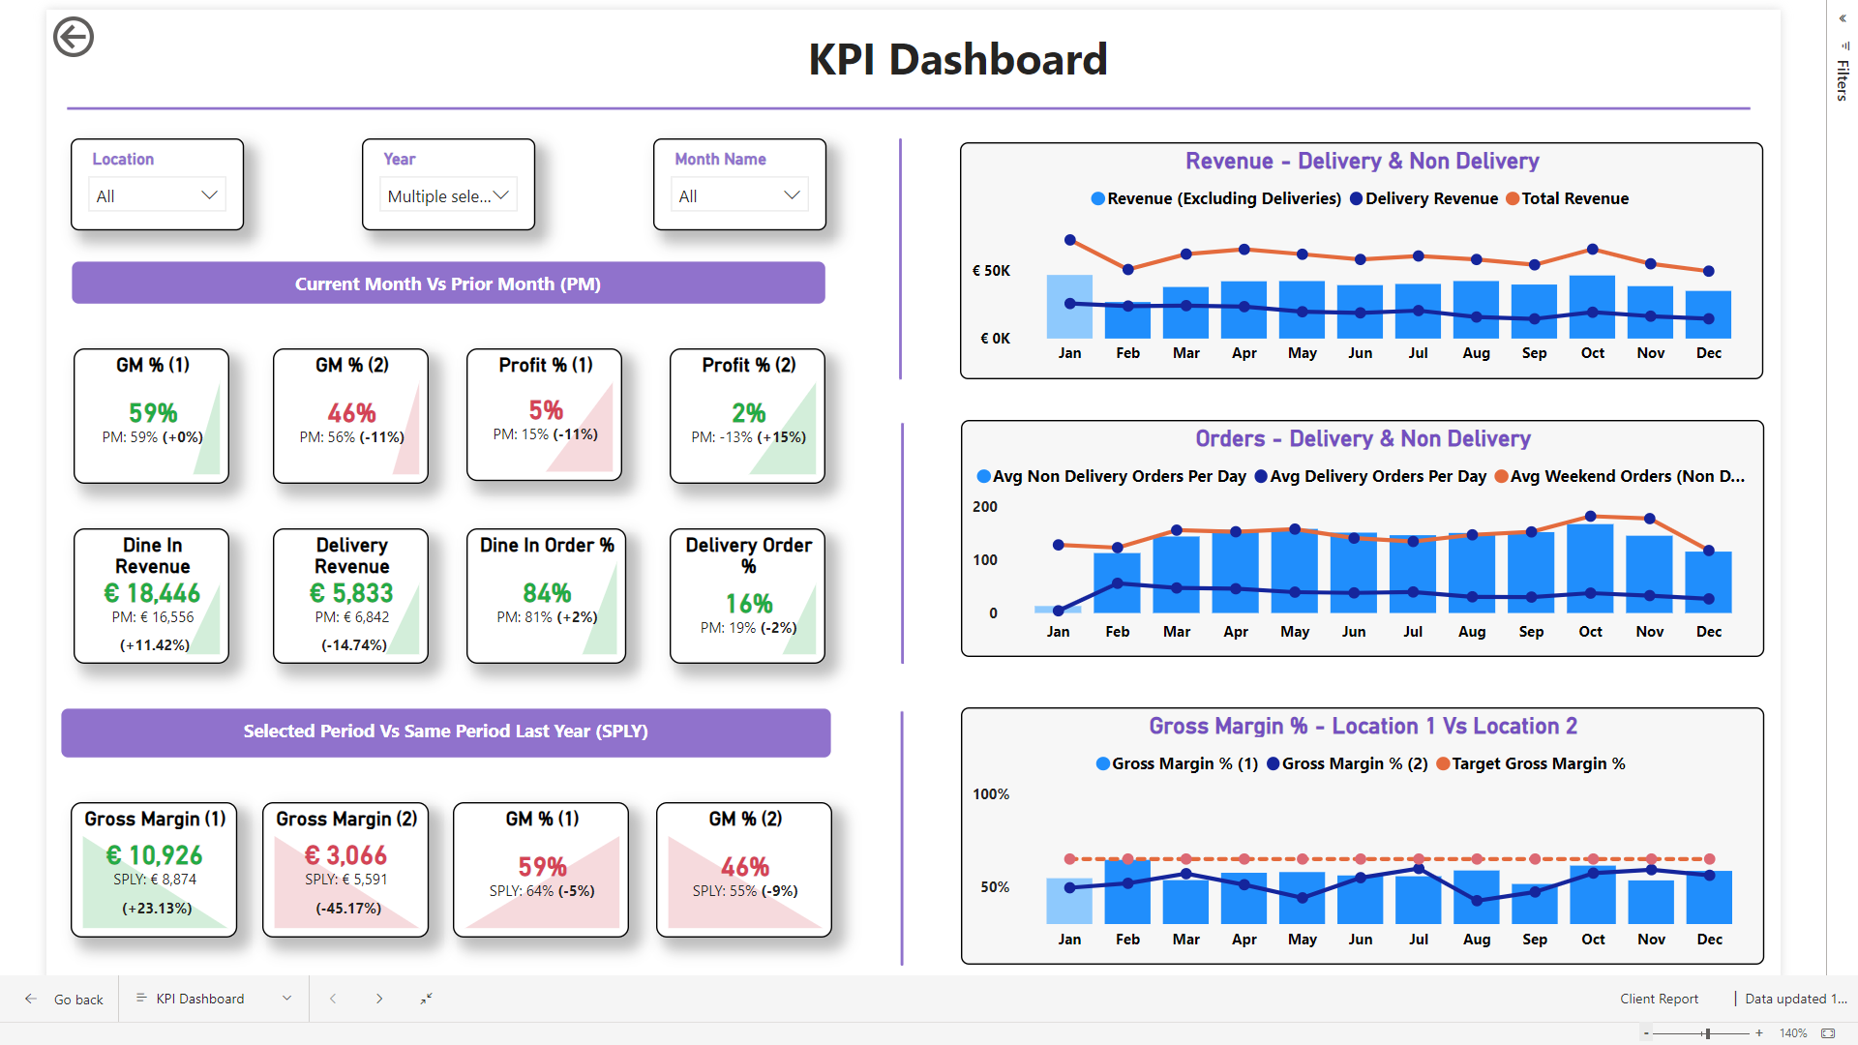The height and width of the screenshot is (1045, 1858).
Task: Go to the next report page arrow
Action: point(379,998)
